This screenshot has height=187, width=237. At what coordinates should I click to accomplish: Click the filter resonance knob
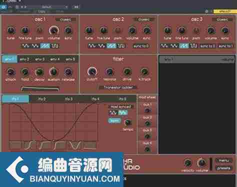click(109, 72)
